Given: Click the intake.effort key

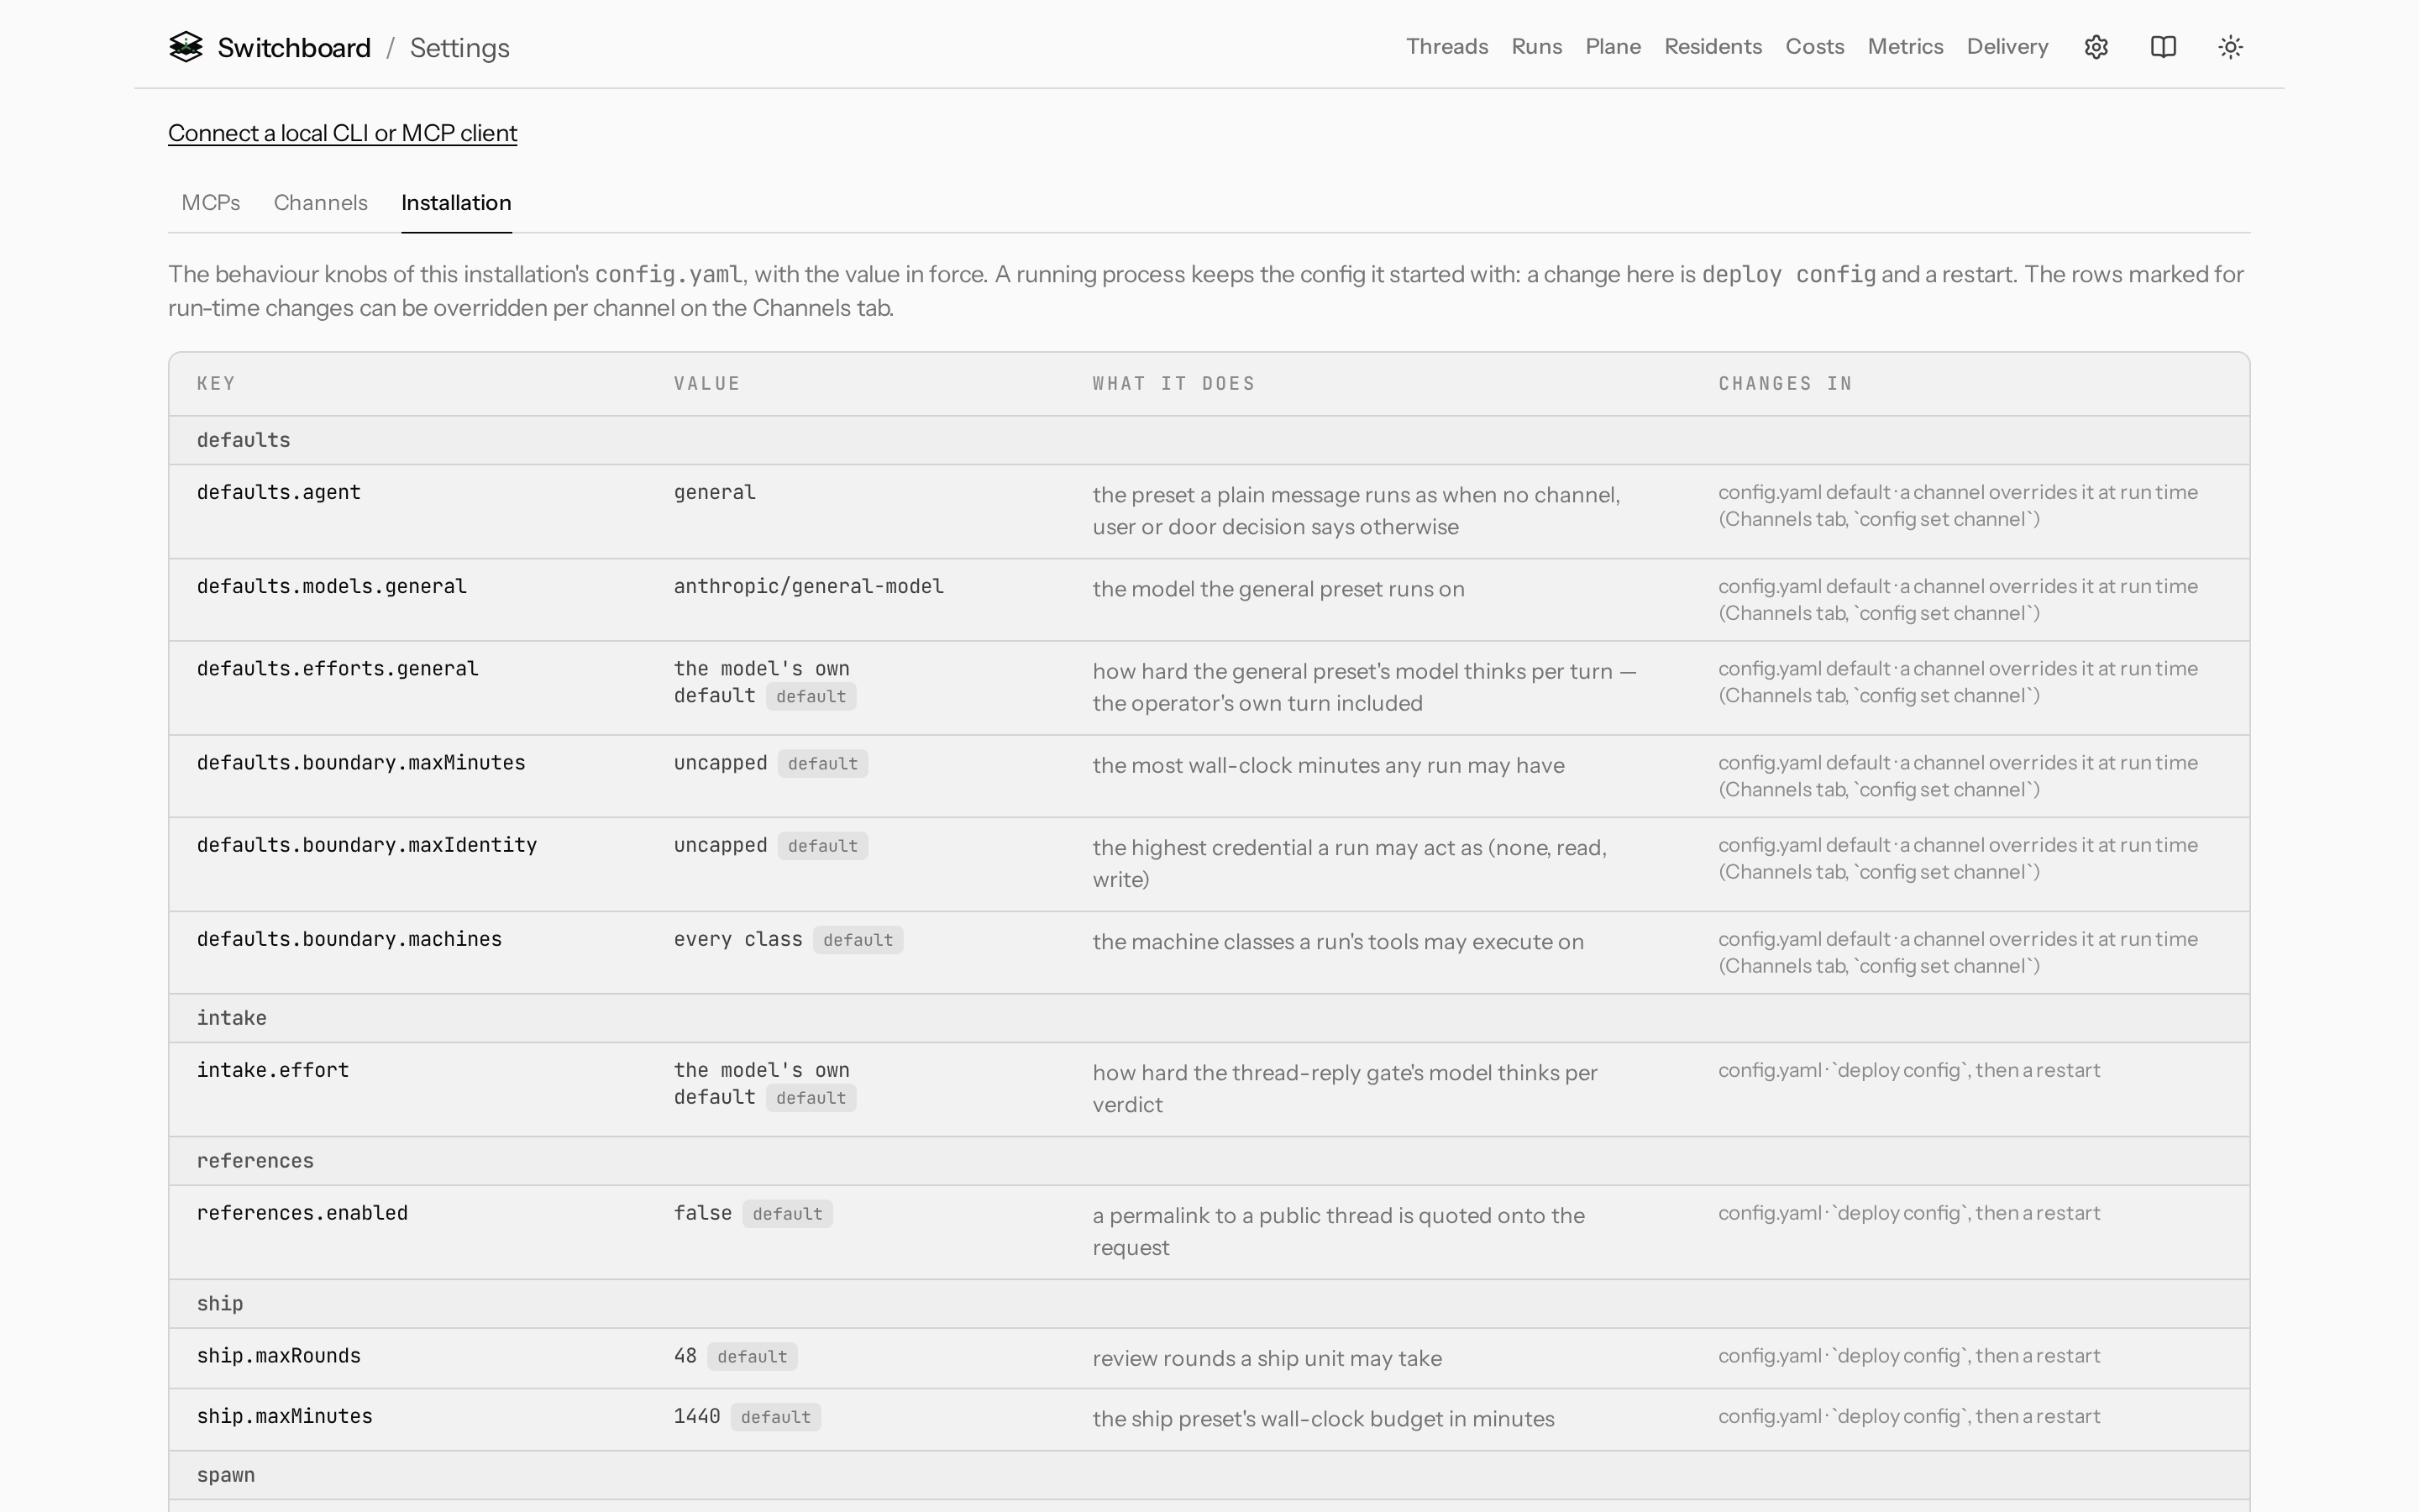Looking at the screenshot, I should tap(273, 1070).
